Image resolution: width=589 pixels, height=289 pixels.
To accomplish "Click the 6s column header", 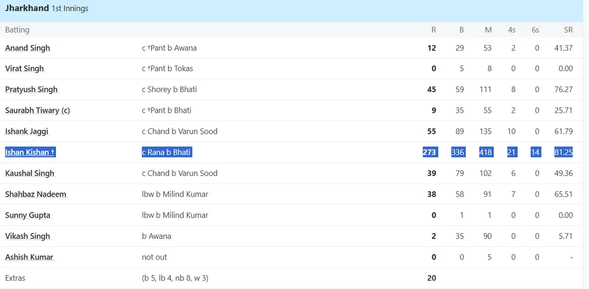I will tap(535, 30).
